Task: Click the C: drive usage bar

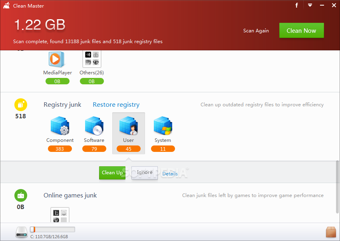Action: coord(52,229)
